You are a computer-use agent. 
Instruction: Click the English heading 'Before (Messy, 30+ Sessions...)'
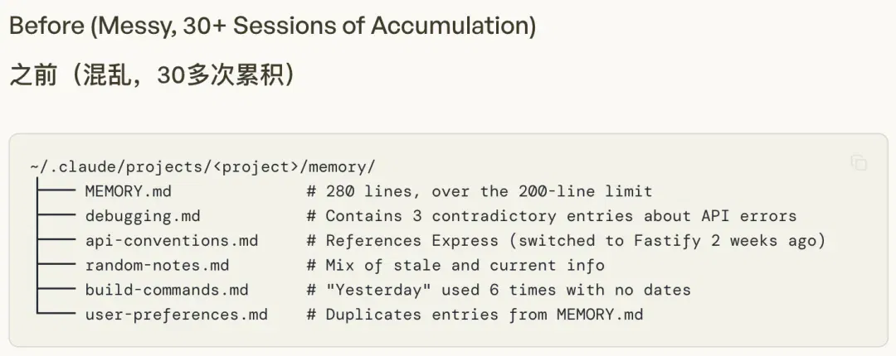click(x=273, y=26)
